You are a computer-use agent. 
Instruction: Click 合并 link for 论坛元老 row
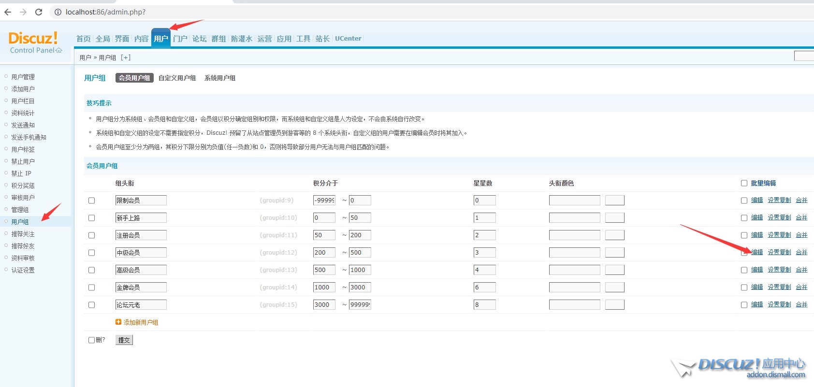tap(801, 304)
